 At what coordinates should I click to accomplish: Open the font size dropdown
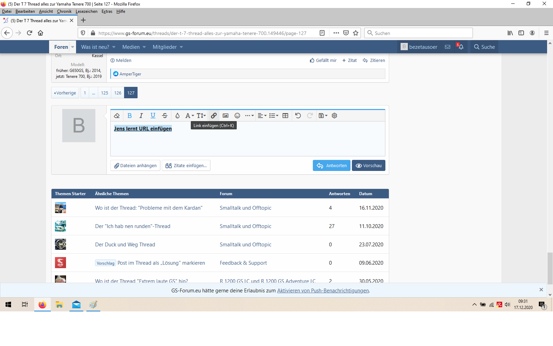click(201, 116)
